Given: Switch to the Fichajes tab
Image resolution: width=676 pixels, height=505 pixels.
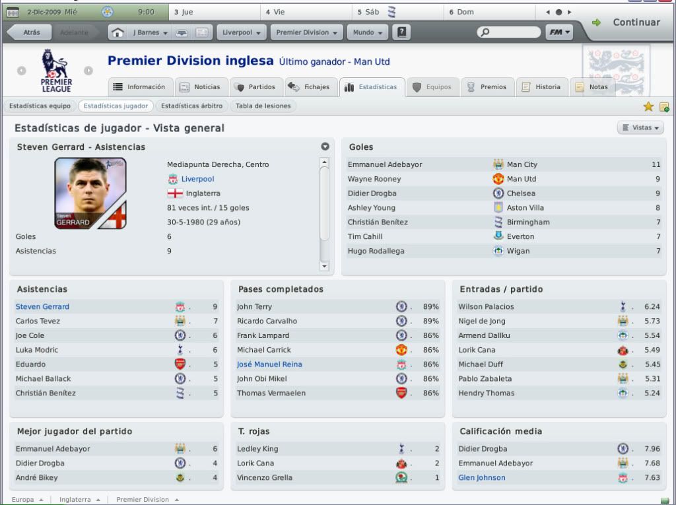Looking at the screenshot, I should pos(310,87).
